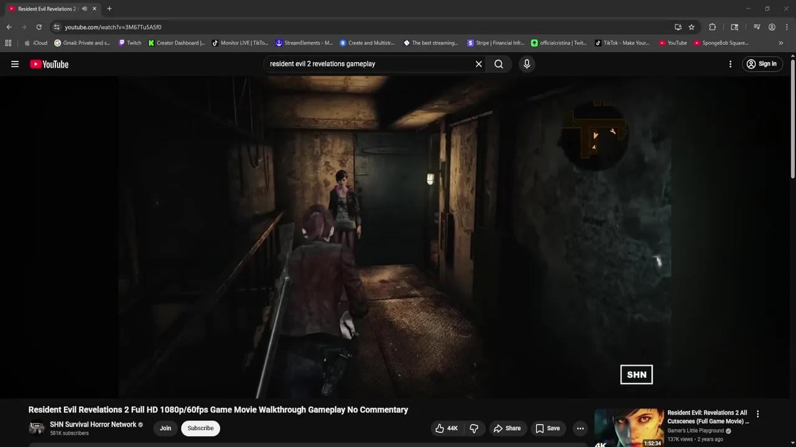View site information icon in address bar
Screen dimensions: 796x447
[x=57, y=27]
